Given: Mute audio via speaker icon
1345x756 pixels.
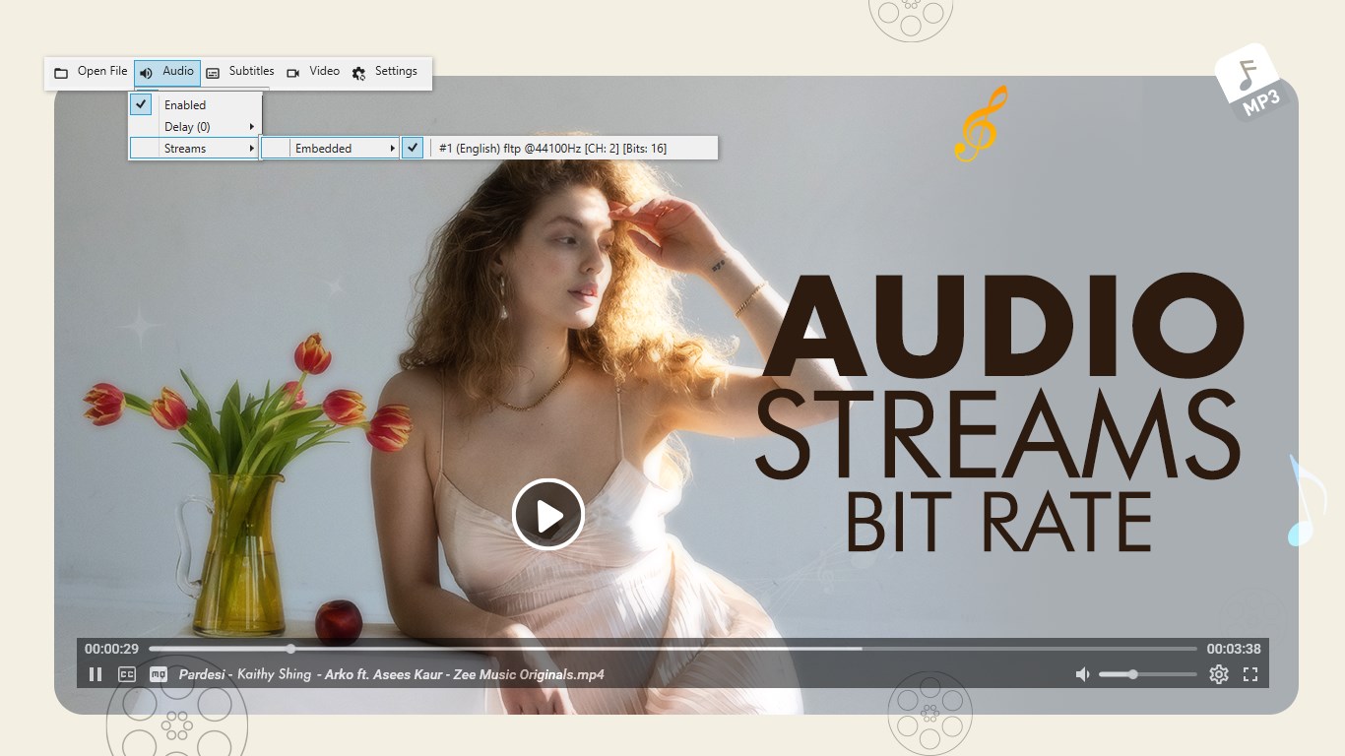Looking at the screenshot, I should coord(1083,673).
